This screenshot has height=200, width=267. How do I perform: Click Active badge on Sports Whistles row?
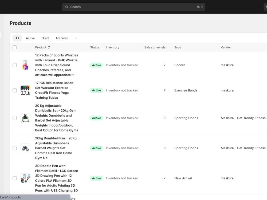point(96,65)
